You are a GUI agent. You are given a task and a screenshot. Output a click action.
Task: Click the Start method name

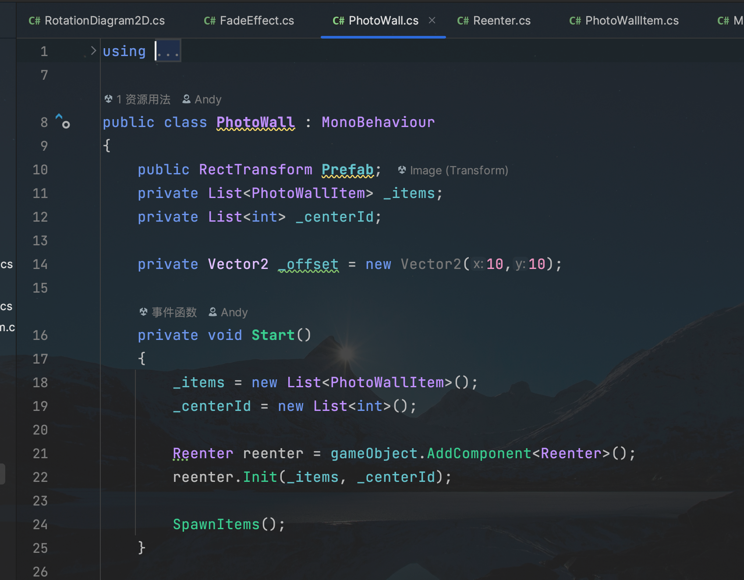point(273,335)
